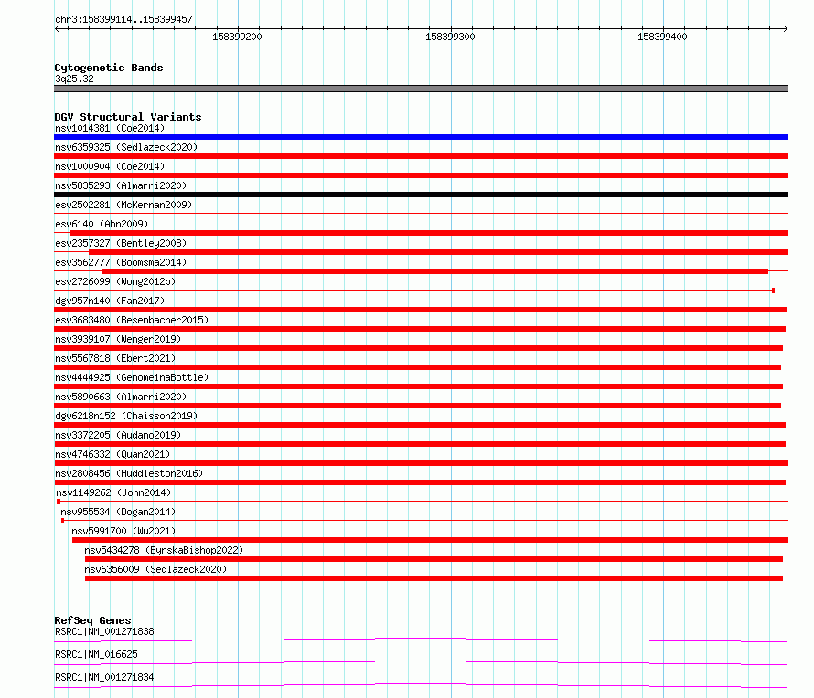
Task: Select the Cytogenetic Bands track title
Action: [x=109, y=68]
